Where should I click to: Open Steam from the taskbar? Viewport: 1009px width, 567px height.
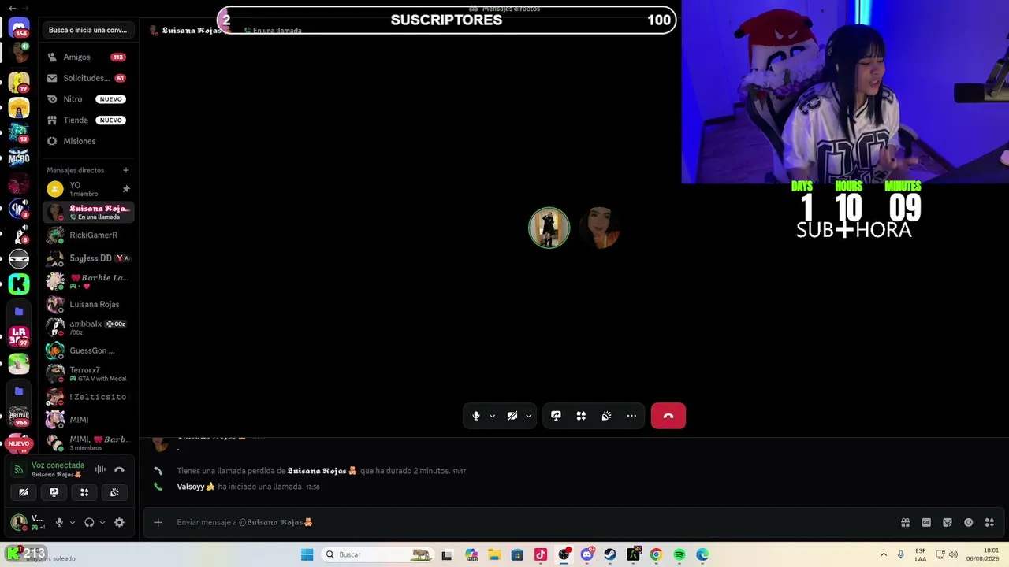point(610,554)
